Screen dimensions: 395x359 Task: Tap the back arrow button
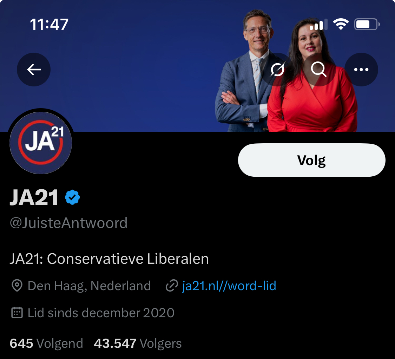34,70
